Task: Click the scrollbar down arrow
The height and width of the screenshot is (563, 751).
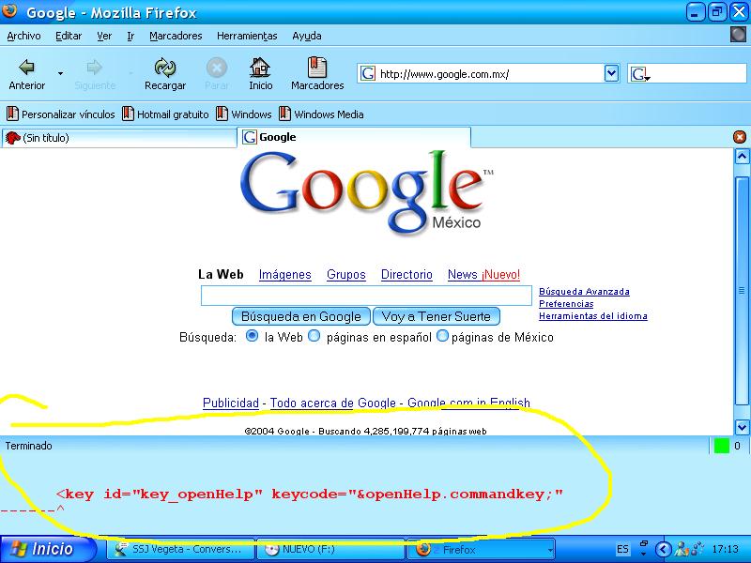Action: click(742, 427)
